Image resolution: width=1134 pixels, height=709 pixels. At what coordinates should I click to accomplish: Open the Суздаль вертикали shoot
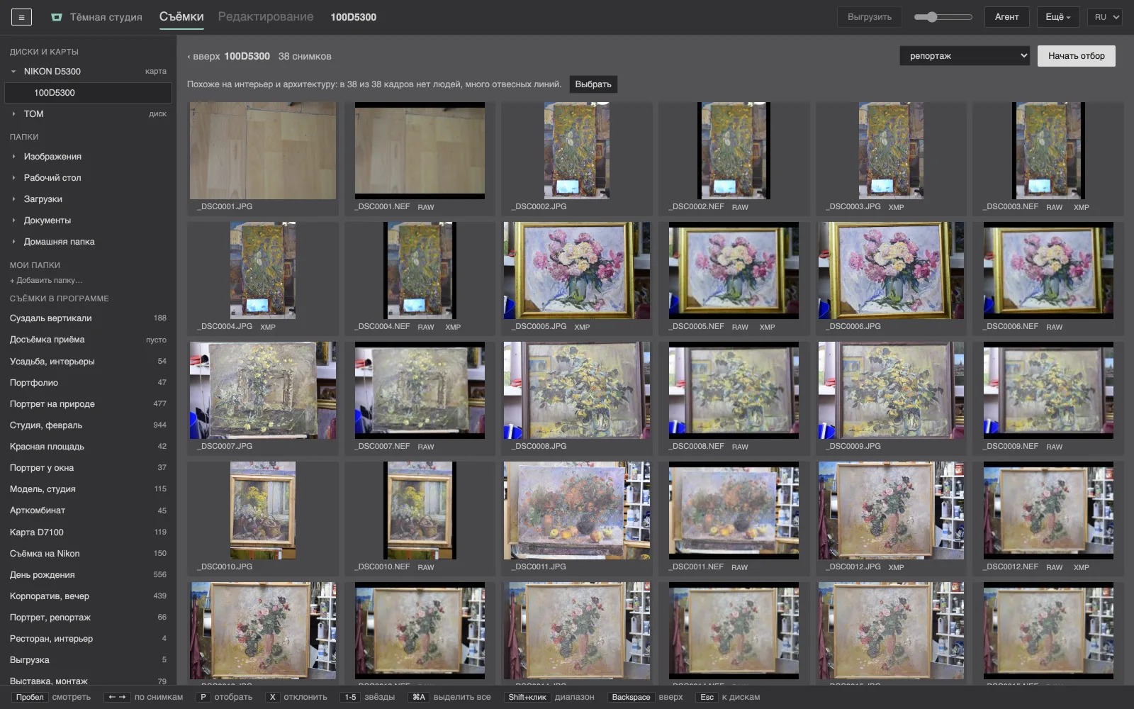(88, 318)
